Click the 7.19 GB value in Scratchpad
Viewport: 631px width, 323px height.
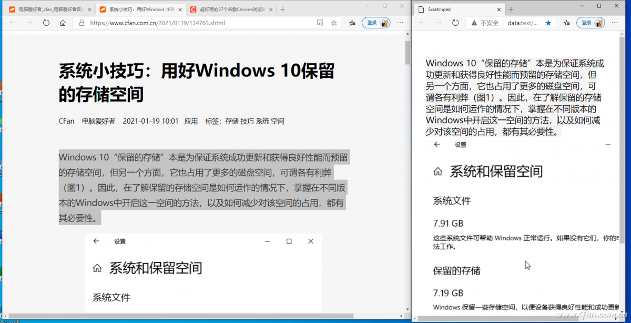(x=448, y=292)
